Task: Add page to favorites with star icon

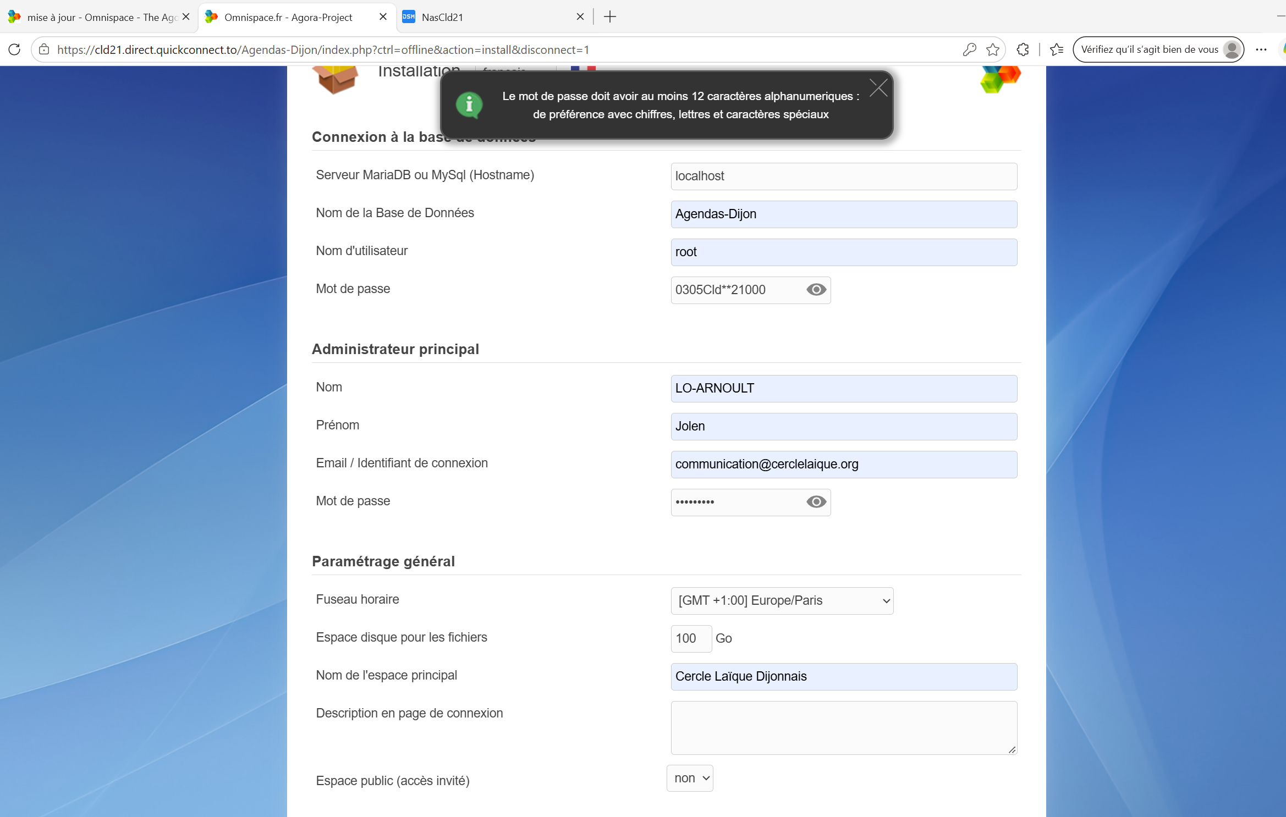Action: 993,49
